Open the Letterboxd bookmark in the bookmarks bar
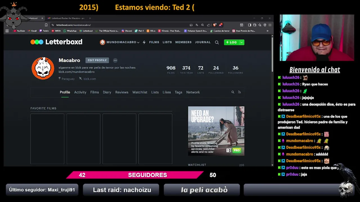Image resolution: width=360 pixels, height=202 pixels. click(x=86, y=31)
